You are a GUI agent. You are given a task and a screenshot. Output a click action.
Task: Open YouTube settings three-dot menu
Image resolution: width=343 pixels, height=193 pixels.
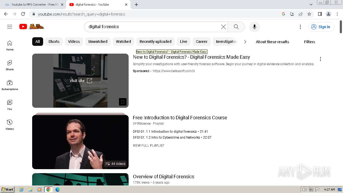click(300, 27)
